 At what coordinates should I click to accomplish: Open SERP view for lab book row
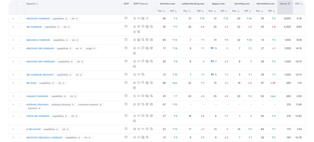[x=126, y=83]
